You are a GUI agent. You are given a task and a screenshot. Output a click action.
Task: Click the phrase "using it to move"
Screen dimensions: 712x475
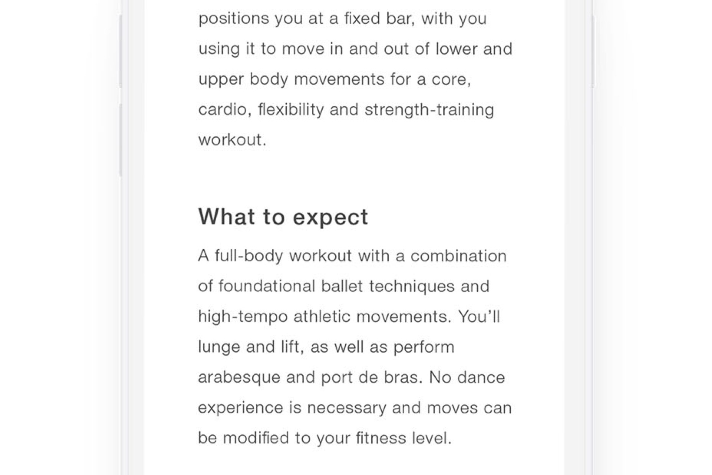[x=261, y=49]
